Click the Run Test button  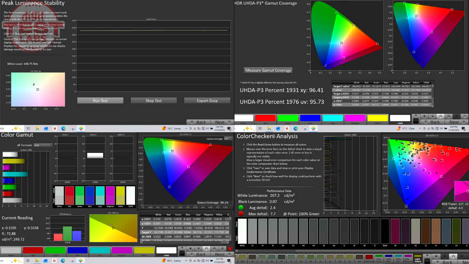point(100,101)
